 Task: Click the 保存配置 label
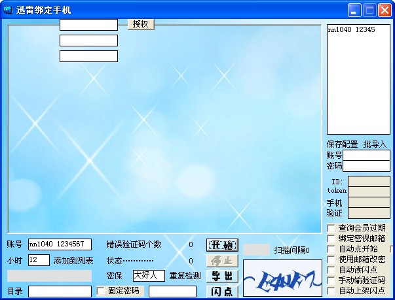click(342, 144)
